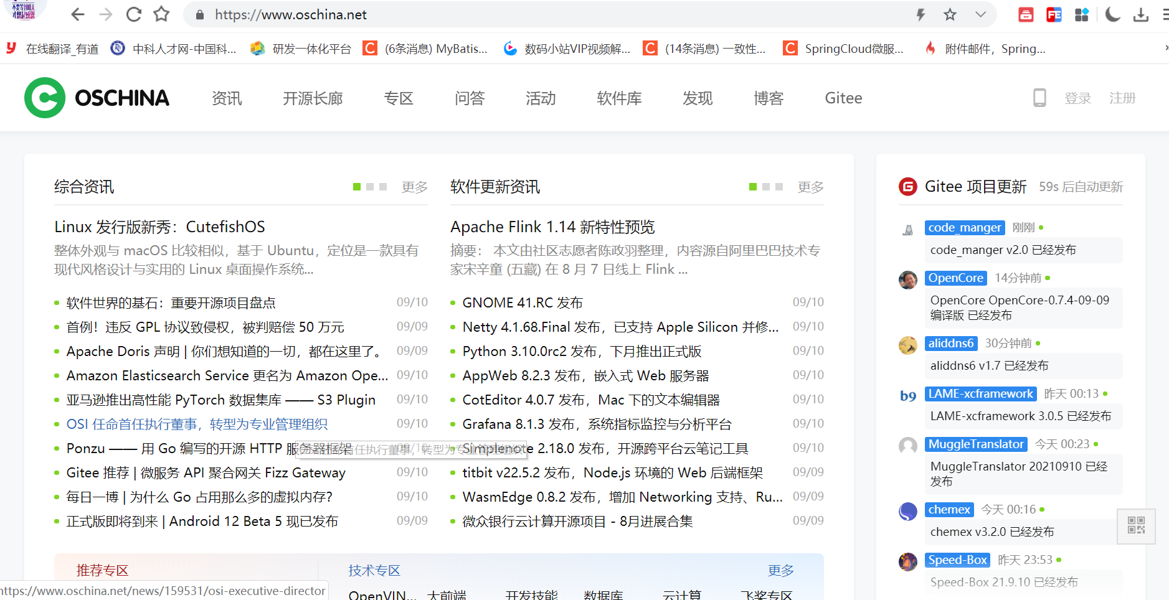Open the 问答 navigation menu
Screen dimensions: 1169x600
(x=470, y=98)
